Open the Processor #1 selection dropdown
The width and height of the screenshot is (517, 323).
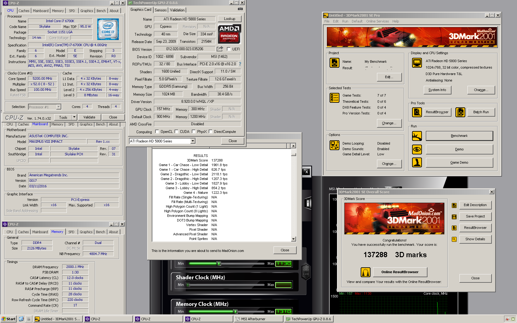[58, 107]
